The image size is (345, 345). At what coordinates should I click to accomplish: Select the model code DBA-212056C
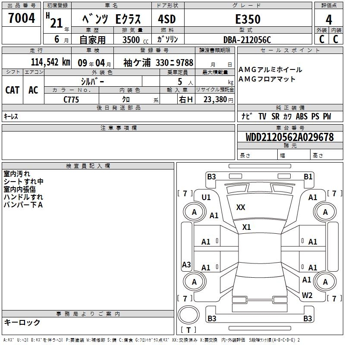(x=247, y=40)
